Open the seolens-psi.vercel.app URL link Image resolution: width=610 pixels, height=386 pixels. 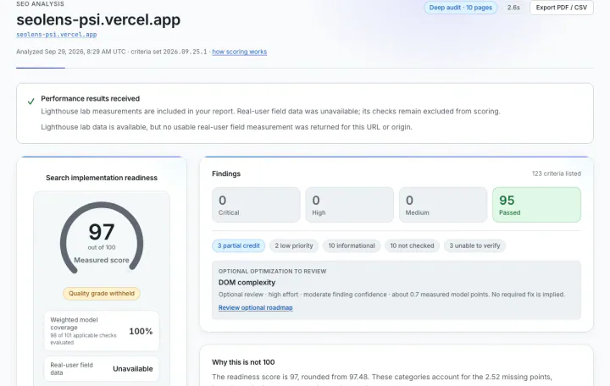pos(57,34)
